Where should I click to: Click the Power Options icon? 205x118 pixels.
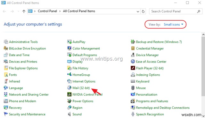pos(69,101)
